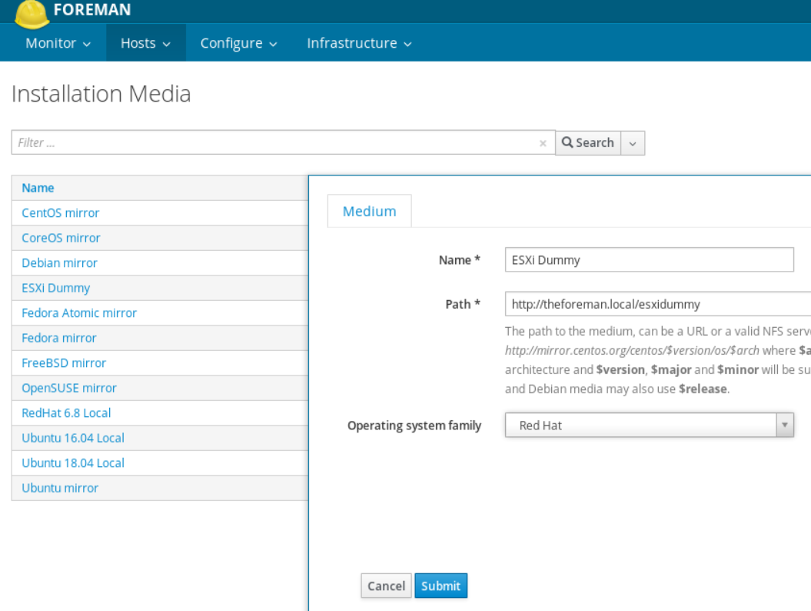The image size is (811, 611).
Task: Sort the list by Name column
Action: pos(38,188)
